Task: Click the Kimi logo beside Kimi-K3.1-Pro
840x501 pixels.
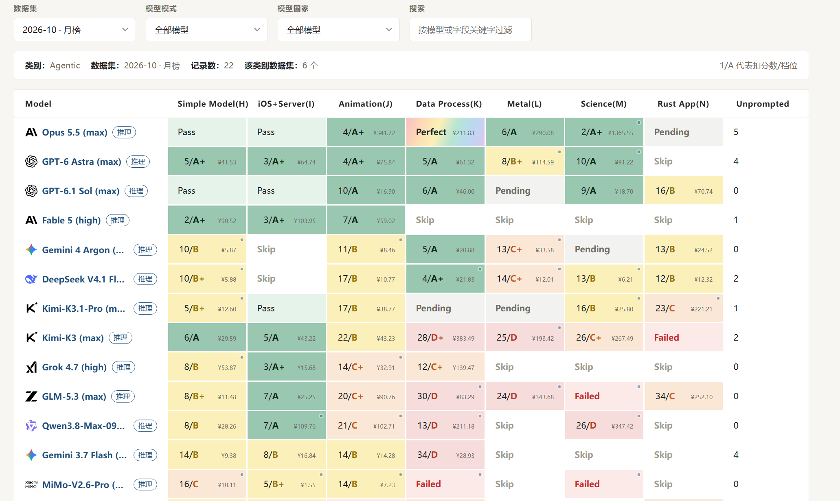Action: [31, 308]
